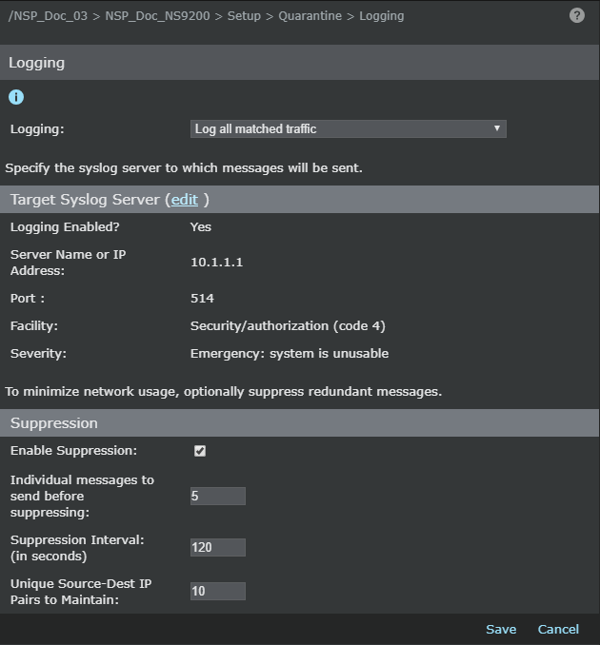The image size is (600, 645).
Task: Cancel the logging changes
Action: point(558,629)
